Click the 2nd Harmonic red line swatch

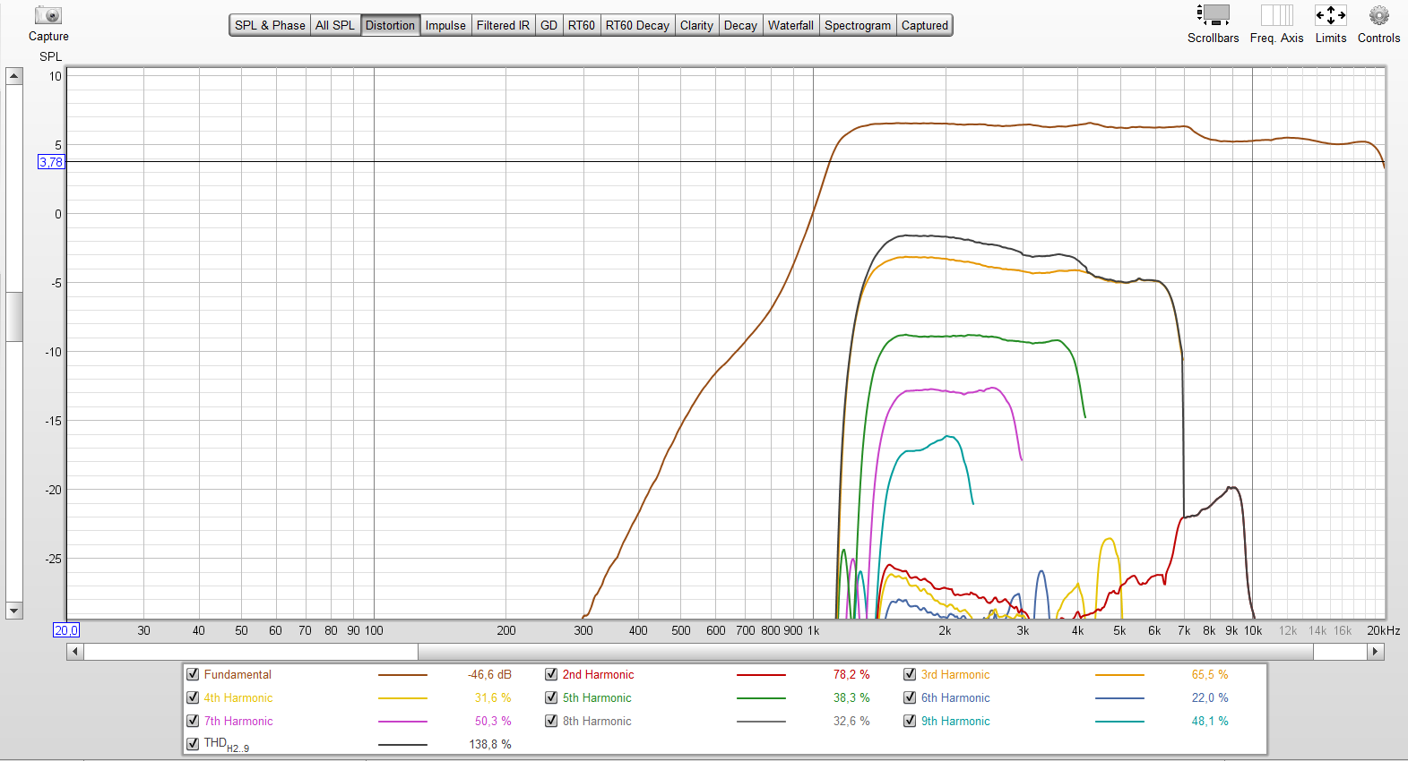[x=761, y=675]
